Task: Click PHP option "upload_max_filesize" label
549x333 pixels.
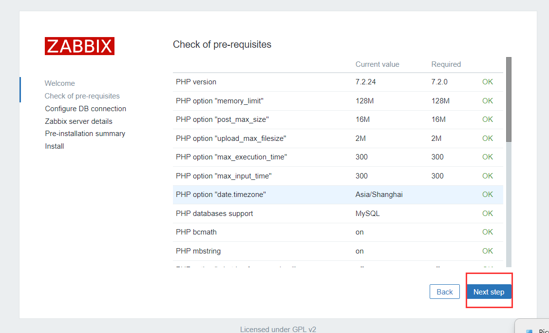Action: pos(231,138)
